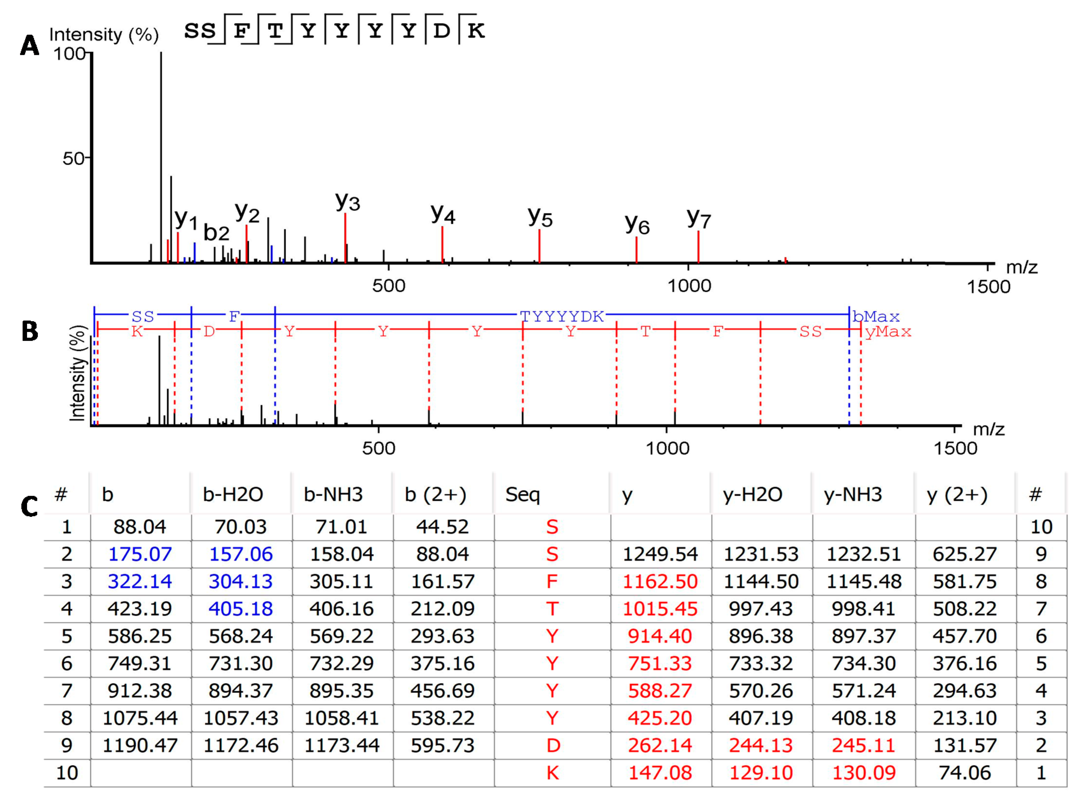Image resolution: width=1085 pixels, height=808 pixels.
Task: Click the b ion value 175.07
Action: pyautogui.click(x=140, y=554)
